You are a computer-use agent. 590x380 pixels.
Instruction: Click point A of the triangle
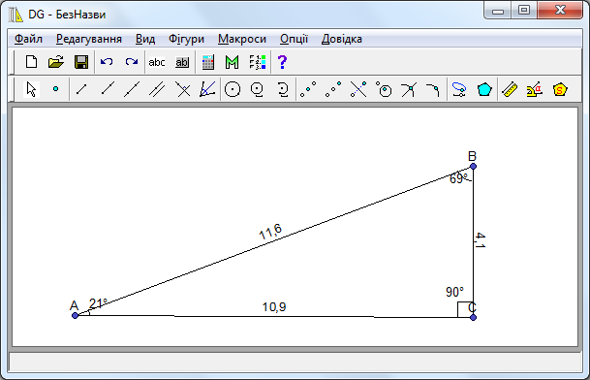(75, 315)
